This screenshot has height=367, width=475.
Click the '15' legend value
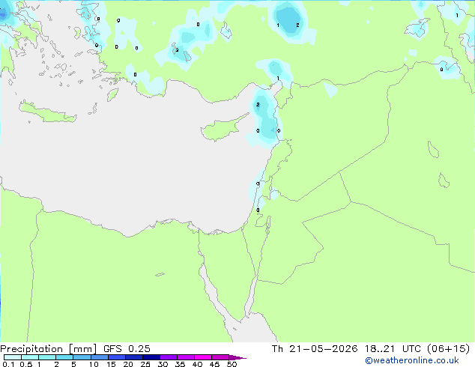(111, 364)
